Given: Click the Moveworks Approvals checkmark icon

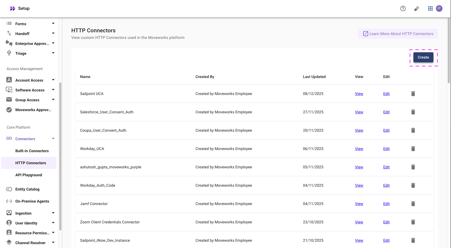Looking at the screenshot, I should [x=9, y=110].
